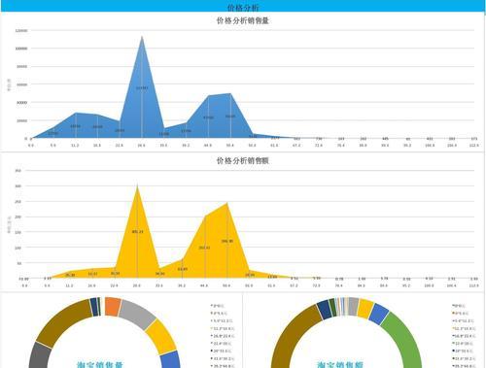This screenshot has width=486, height=368.
Task: Click the 112.0 X-axis label in the blue chart
Action: tap(474, 146)
